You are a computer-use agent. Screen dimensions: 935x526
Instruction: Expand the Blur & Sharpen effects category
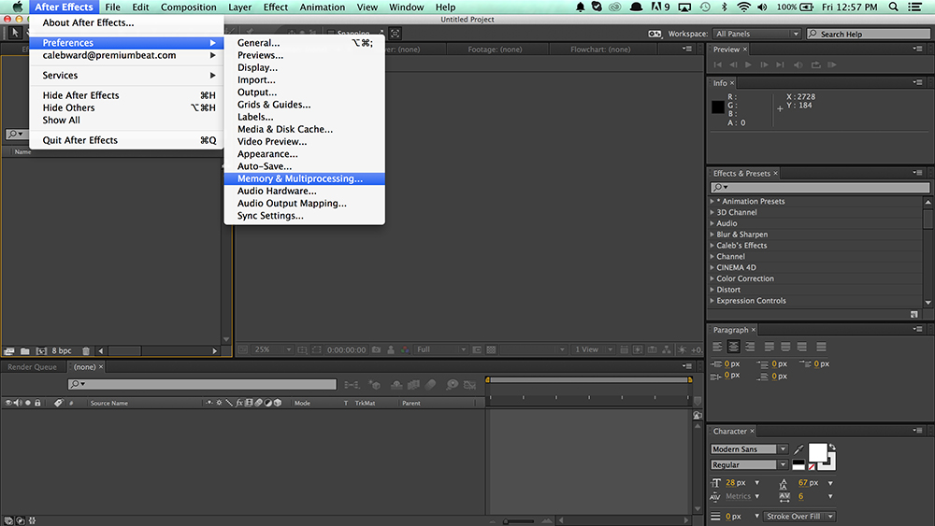[712, 235]
